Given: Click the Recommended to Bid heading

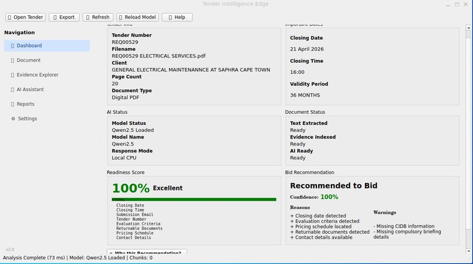Looking at the screenshot, I should (x=334, y=186).
